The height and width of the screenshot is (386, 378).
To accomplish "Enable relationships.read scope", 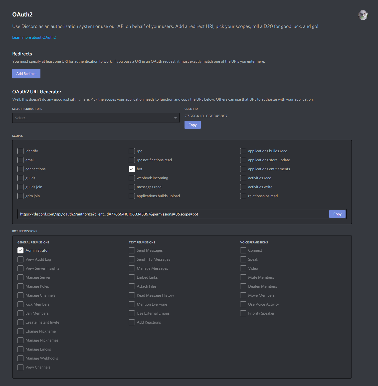I will tap(243, 196).
